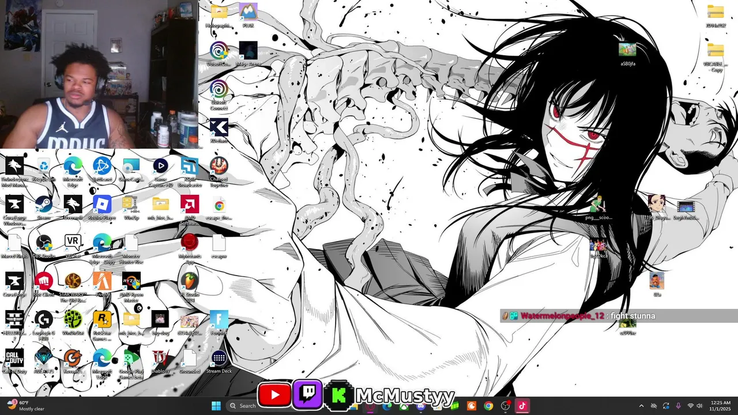Select the VRChat desktop icon
This screenshot has height=415, width=738.
click(x=73, y=247)
